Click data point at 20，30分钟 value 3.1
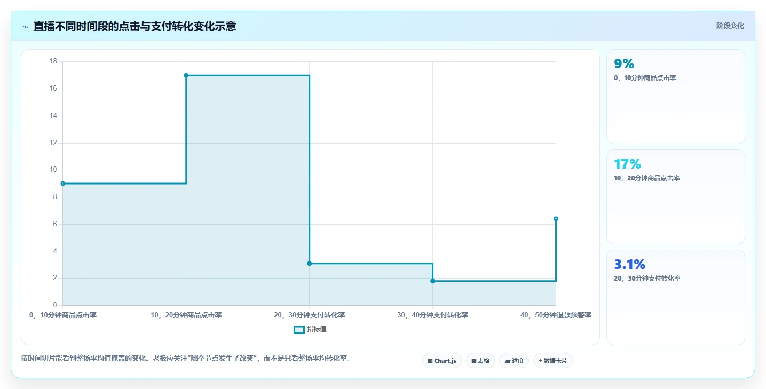The width and height of the screenshot is (766, 389). (x=310, y=263)
